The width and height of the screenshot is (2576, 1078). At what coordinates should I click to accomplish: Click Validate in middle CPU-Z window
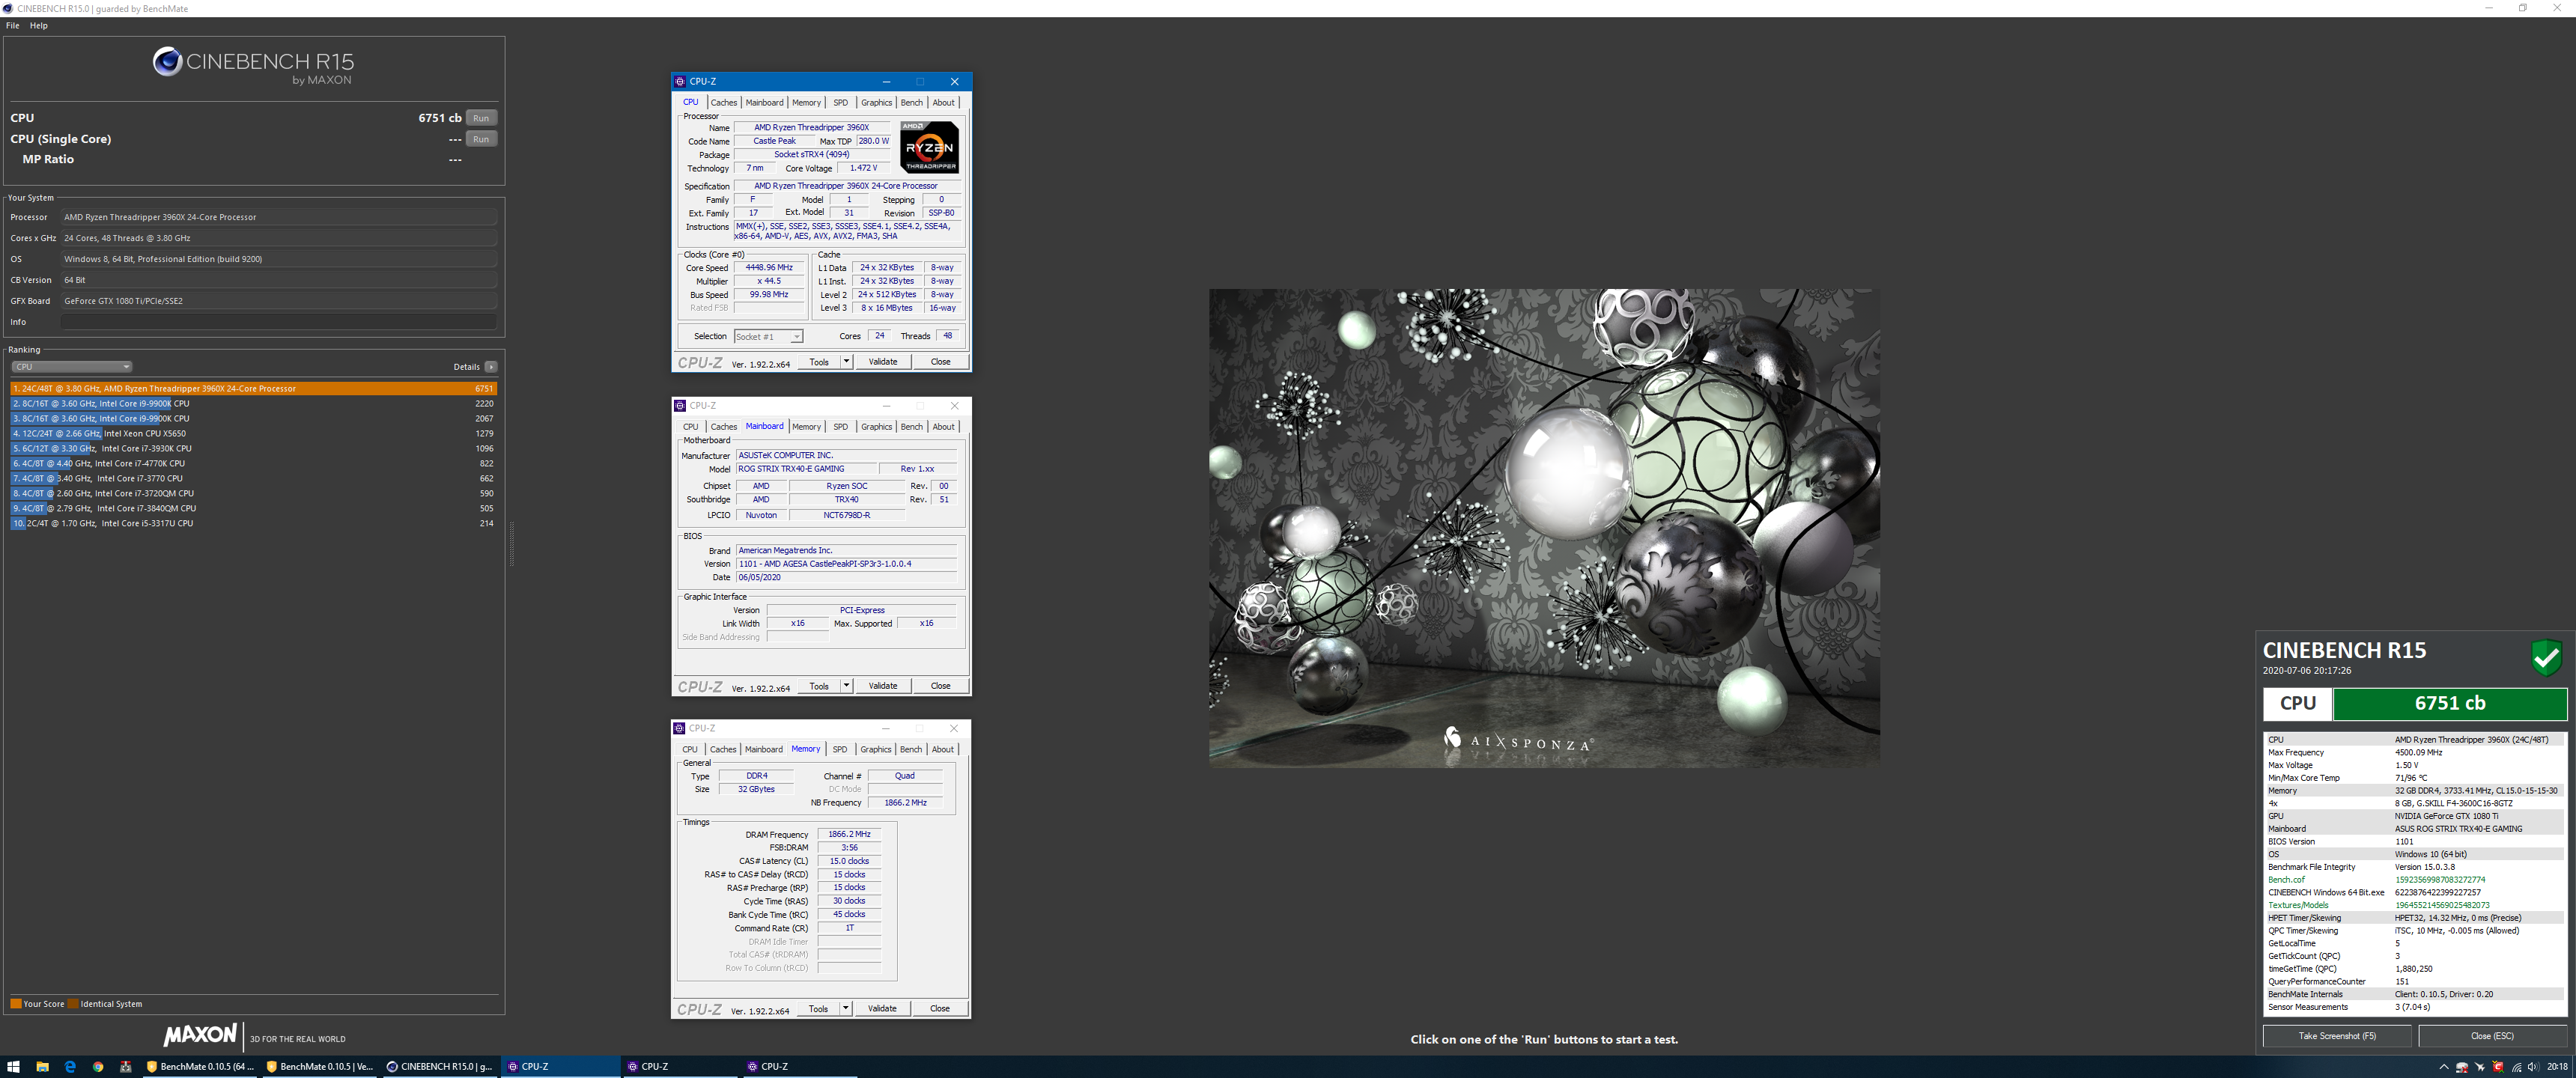pos(883,686)
